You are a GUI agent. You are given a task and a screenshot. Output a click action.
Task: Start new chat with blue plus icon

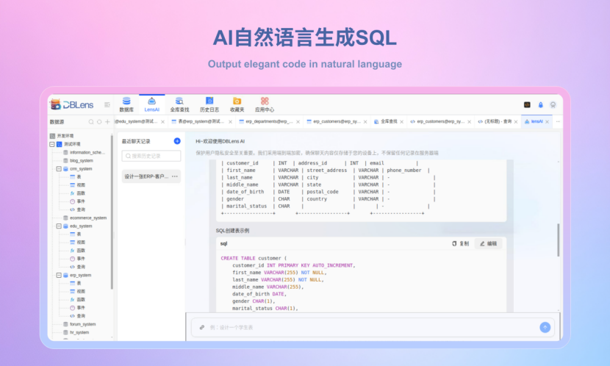tap(177, 141)
